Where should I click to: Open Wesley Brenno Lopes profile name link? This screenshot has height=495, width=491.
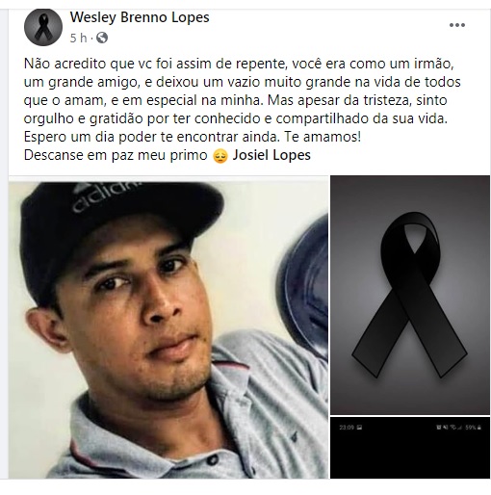tap(140, 17)
